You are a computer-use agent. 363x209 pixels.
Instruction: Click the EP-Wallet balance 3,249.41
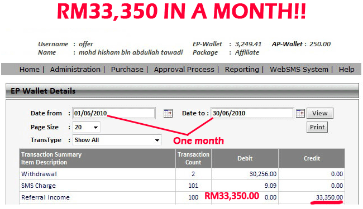pyautogui.click(x=248, y=44)
